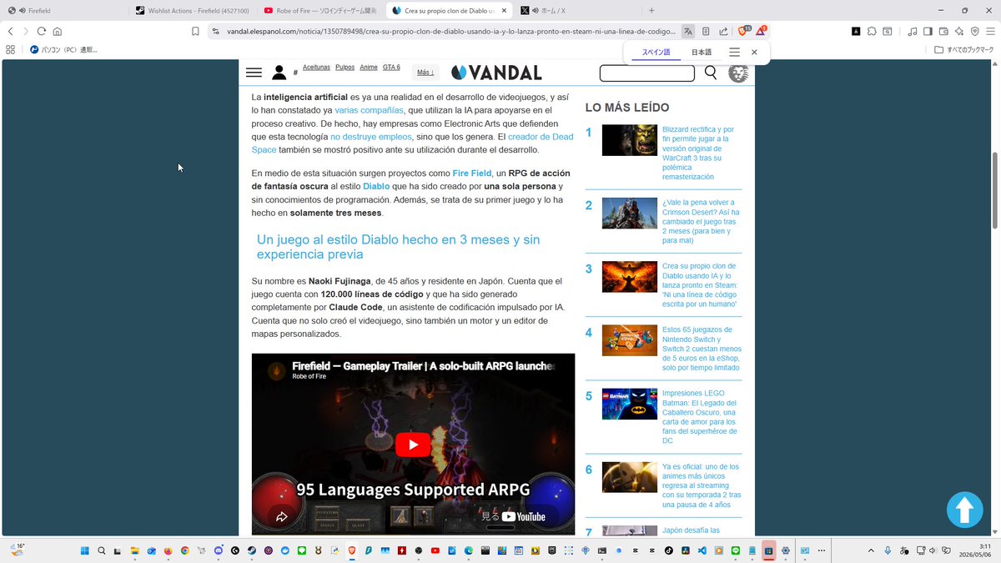The width and height of the screenshot is (1001, 563).
Task: Open Nintendo Switch eShop deals article
Action: (702, 349)
